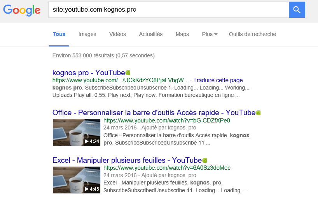
Task: Open Outils de recherche options
Action: click(x=252, y=34)
